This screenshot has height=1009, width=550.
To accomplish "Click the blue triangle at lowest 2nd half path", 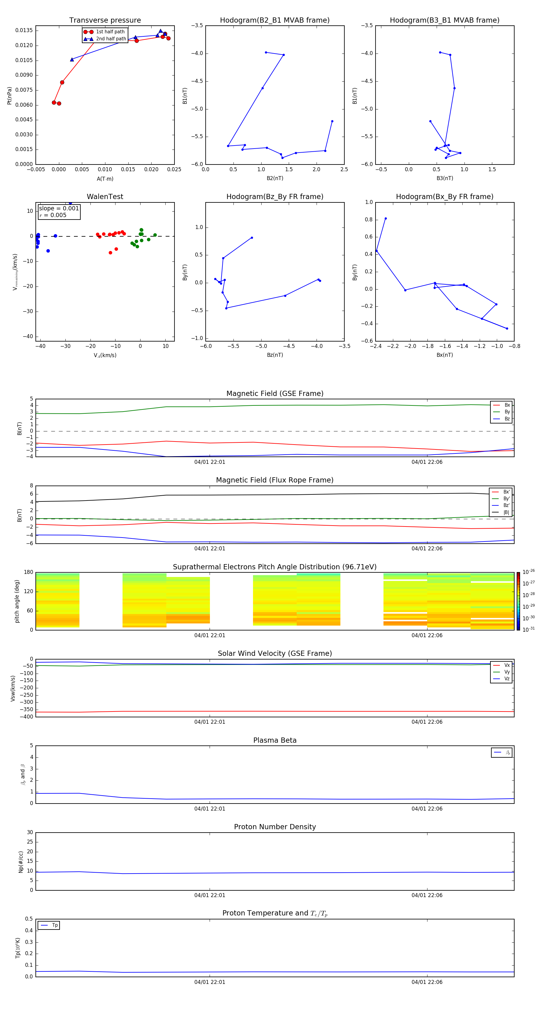I will tap(72, 60).
